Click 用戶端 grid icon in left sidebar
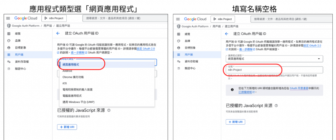Screen dimensions: 336x140 tap(9, 55)
